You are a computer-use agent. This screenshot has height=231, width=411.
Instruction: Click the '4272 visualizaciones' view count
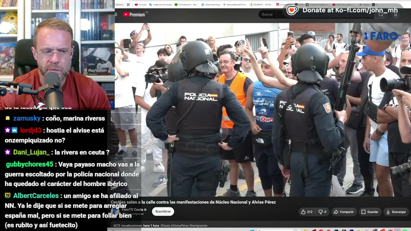pos(127,226)
